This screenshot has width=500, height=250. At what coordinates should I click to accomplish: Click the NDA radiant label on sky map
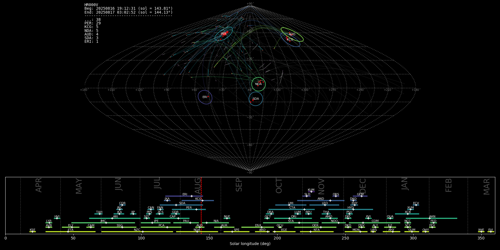tap(258, 84)
